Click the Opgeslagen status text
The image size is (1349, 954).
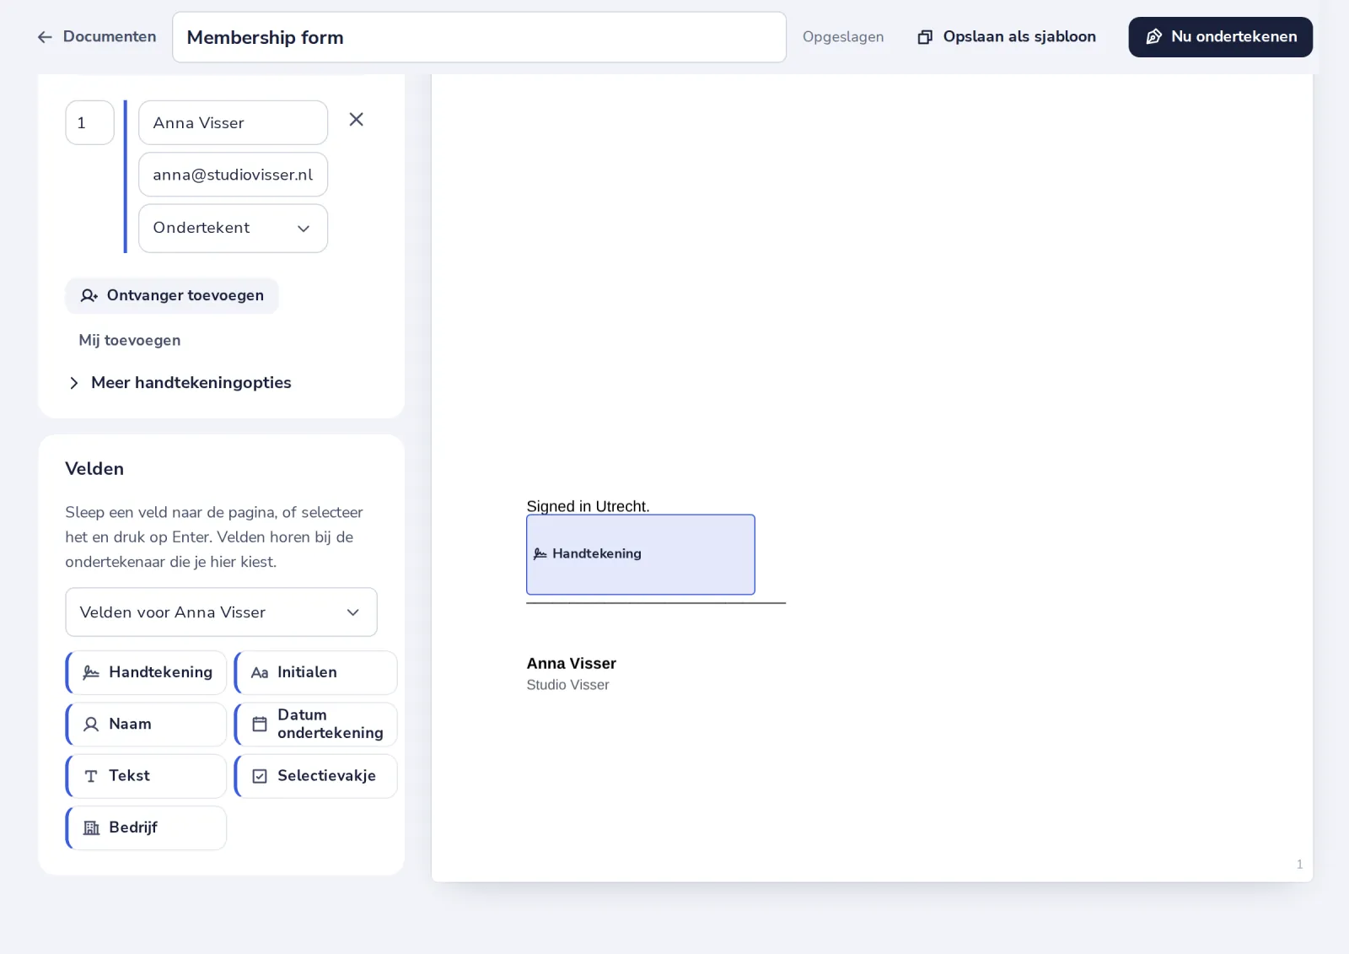point(843,37)
